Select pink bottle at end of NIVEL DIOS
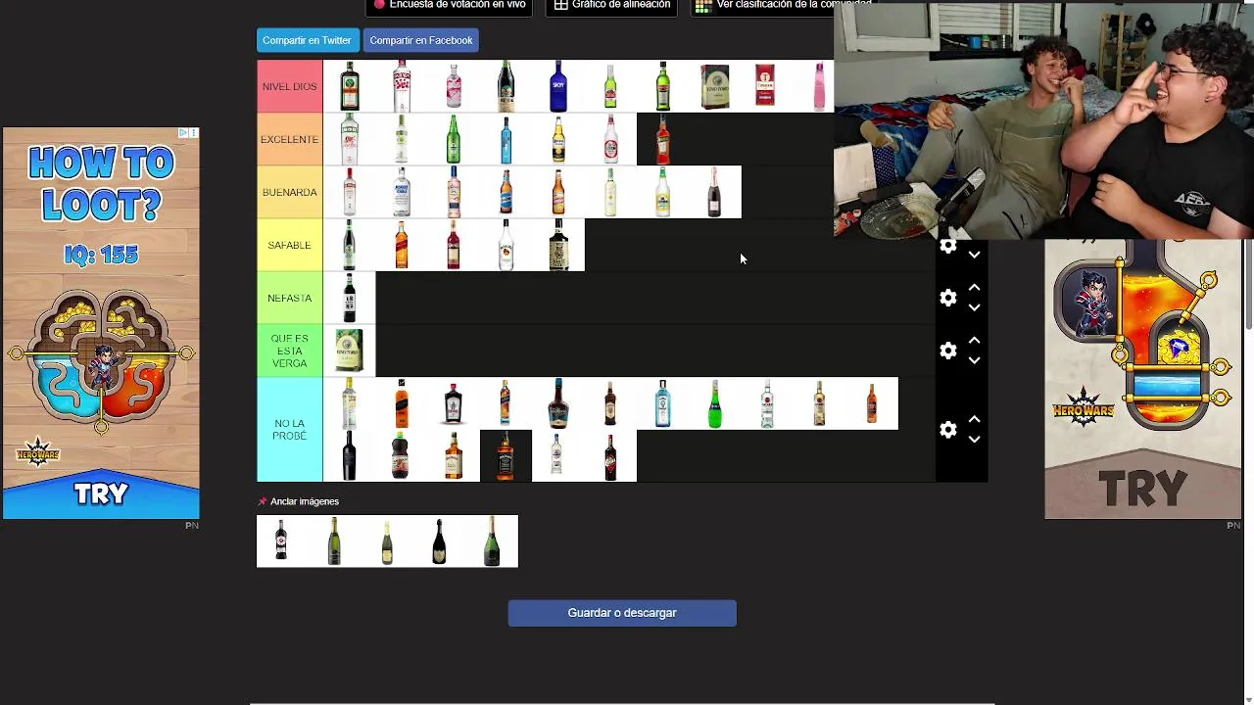Viewport: 1254px width, 705px height. coord(819,86)
